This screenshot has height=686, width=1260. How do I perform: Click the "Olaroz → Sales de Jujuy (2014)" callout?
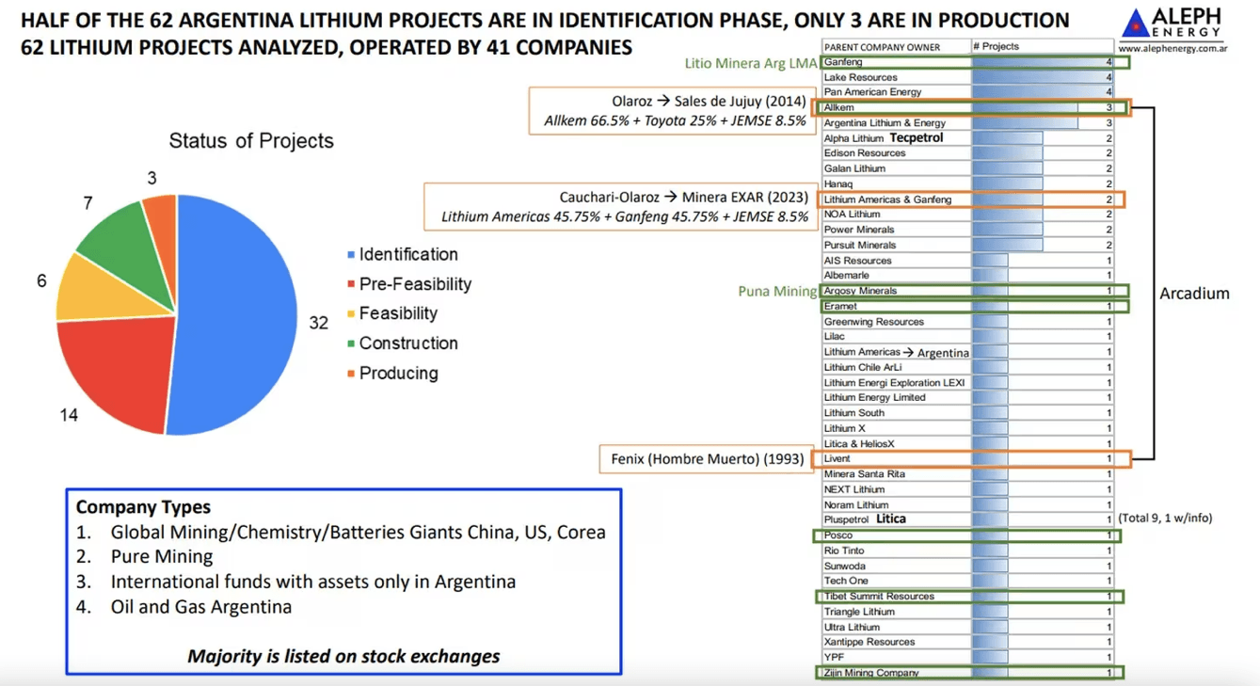[672, 111]
